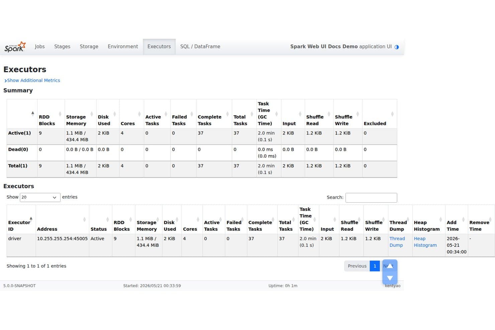Go to the Storage tab
Viewport: 495px width, 330px height.
[89, 47]
